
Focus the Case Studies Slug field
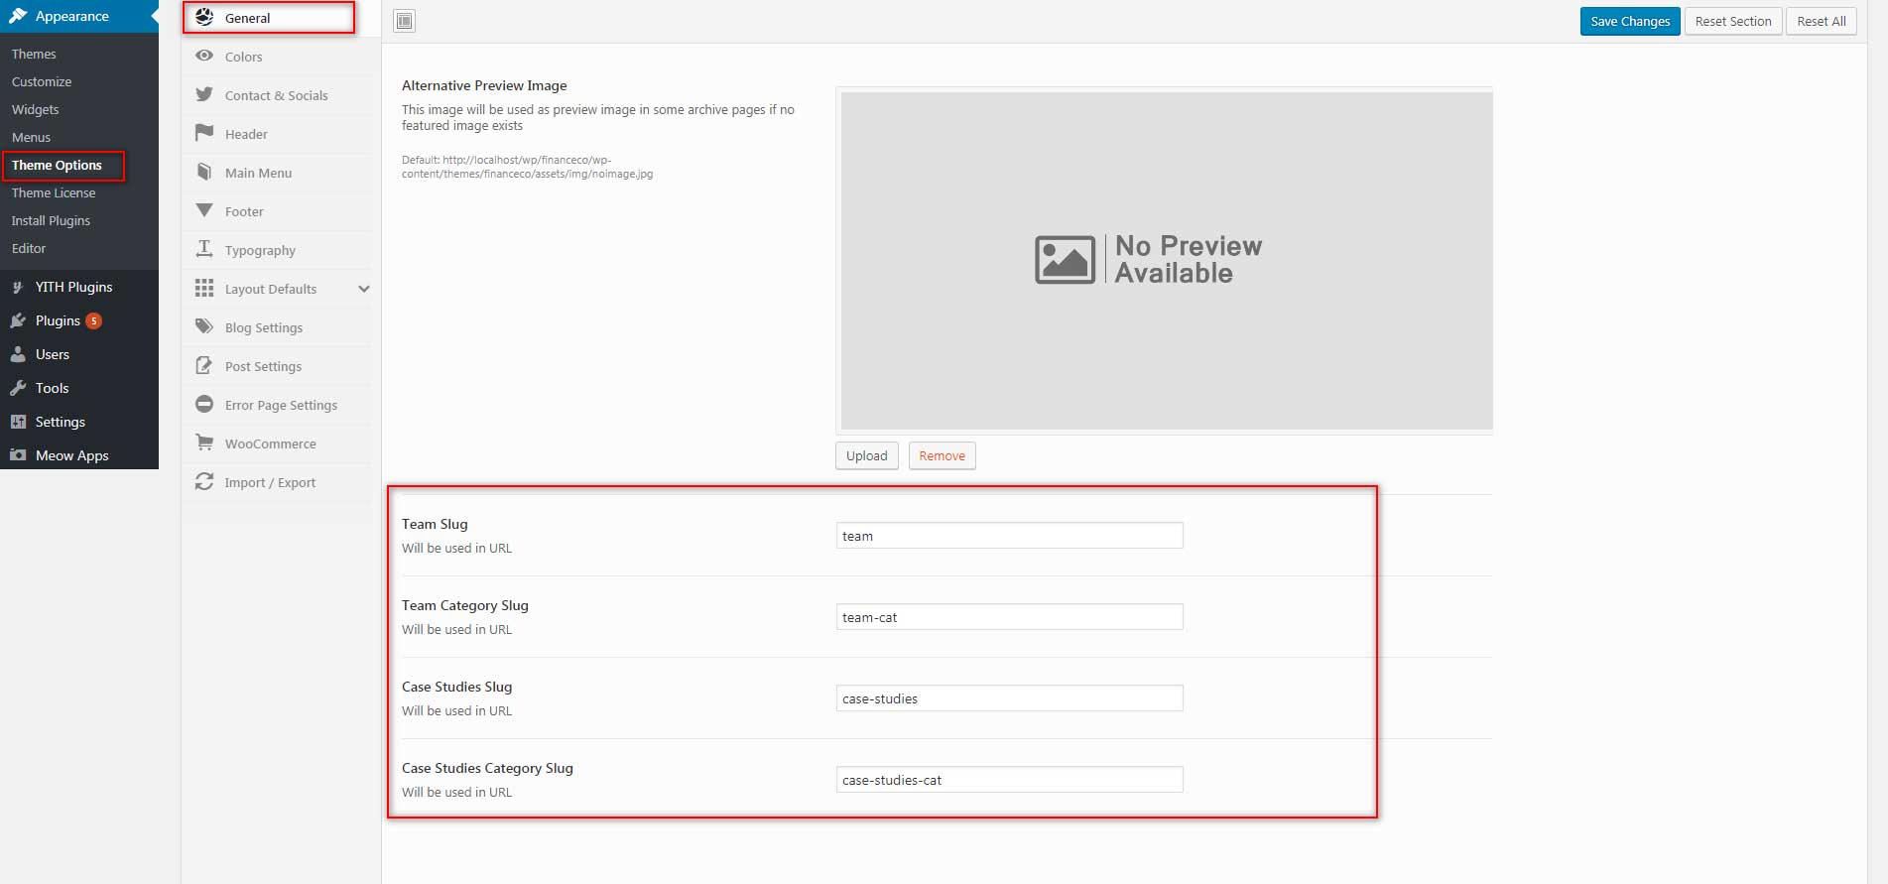[x=1009, y=698]
